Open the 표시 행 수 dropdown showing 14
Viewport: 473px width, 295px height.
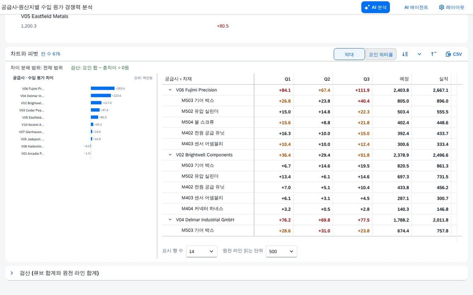pyautogui.click(x=201, y=251)
